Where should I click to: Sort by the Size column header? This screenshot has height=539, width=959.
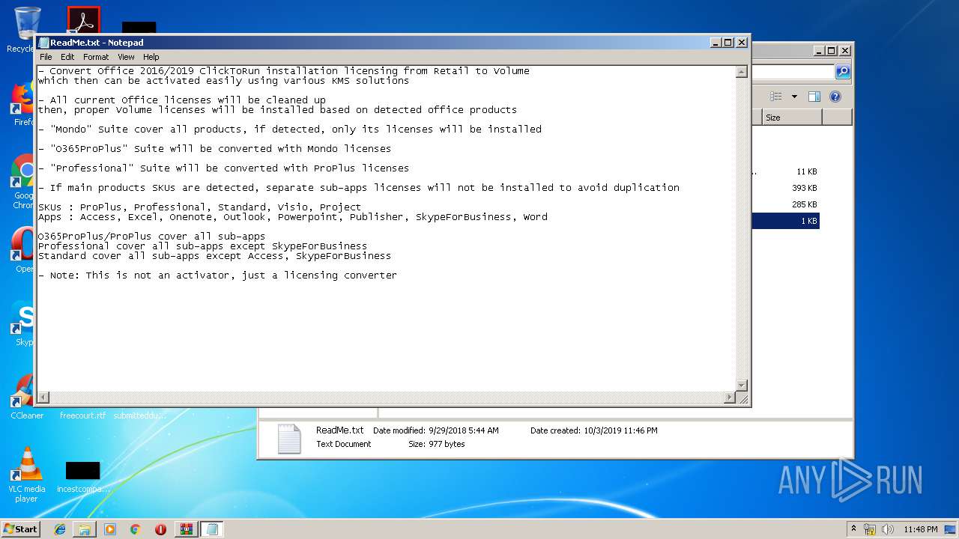tap(792, 118)
